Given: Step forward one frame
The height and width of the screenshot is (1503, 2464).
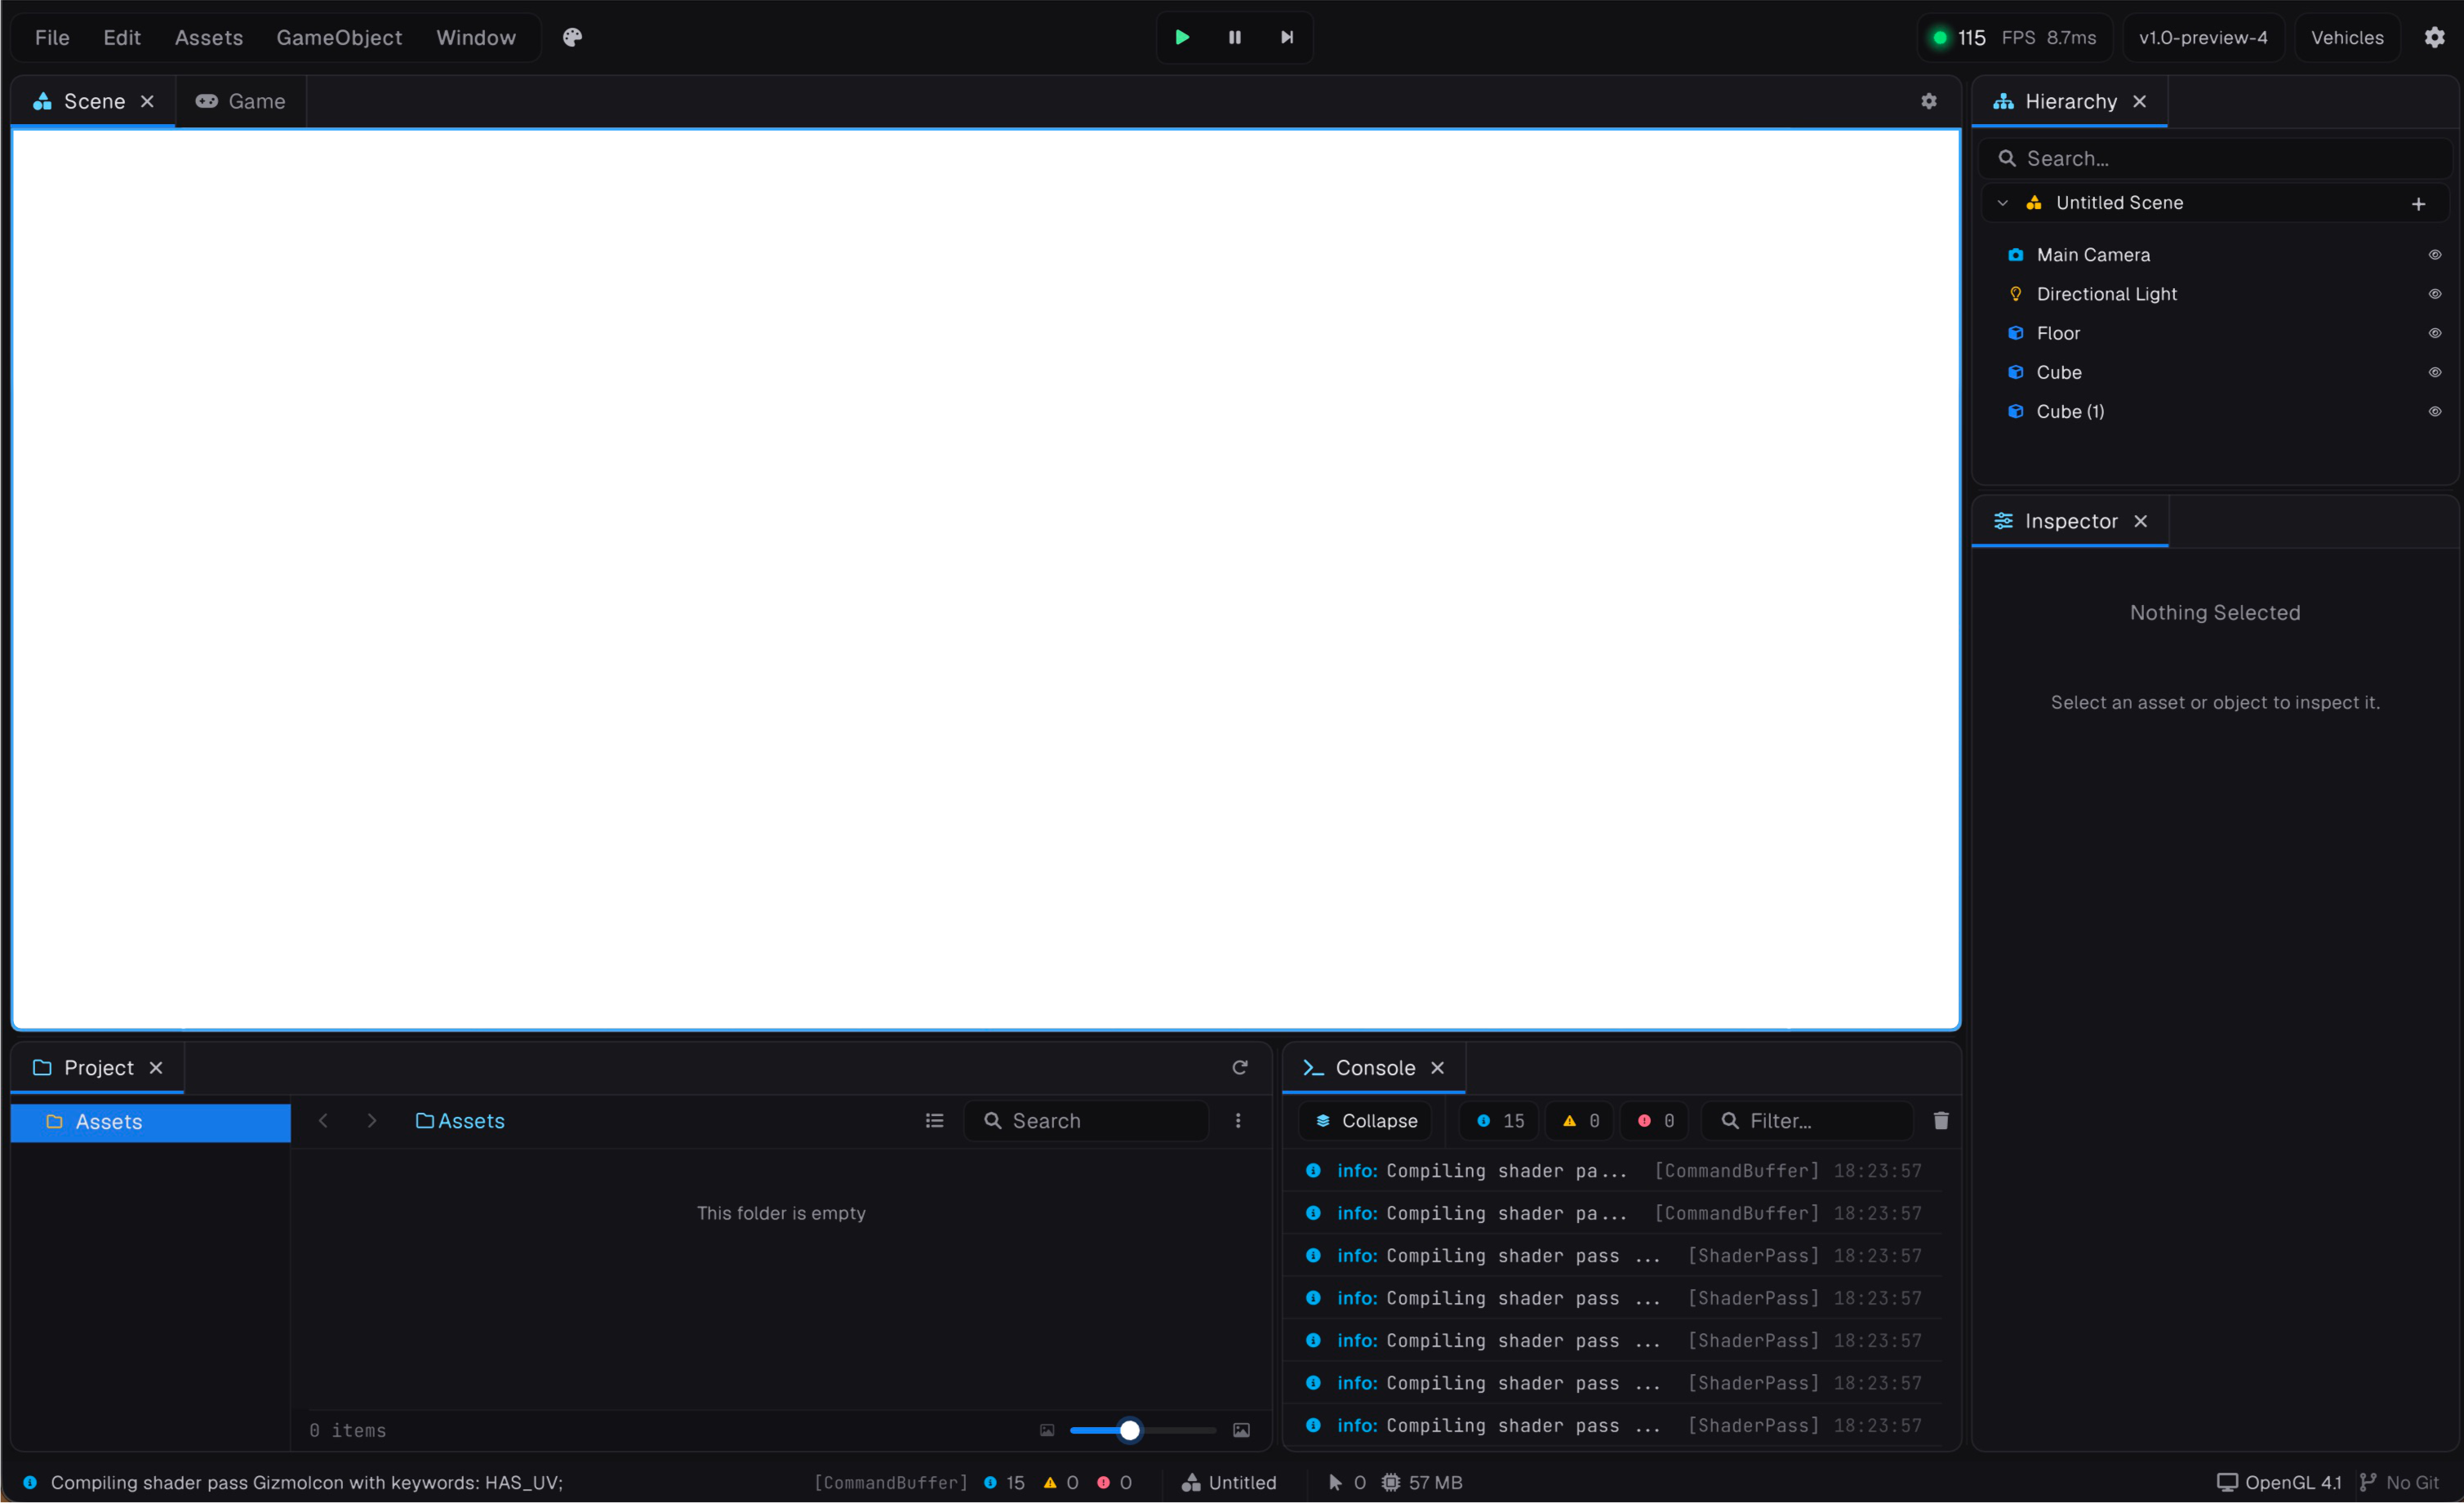Looking at the screenshot, I should coord(1287,37).
